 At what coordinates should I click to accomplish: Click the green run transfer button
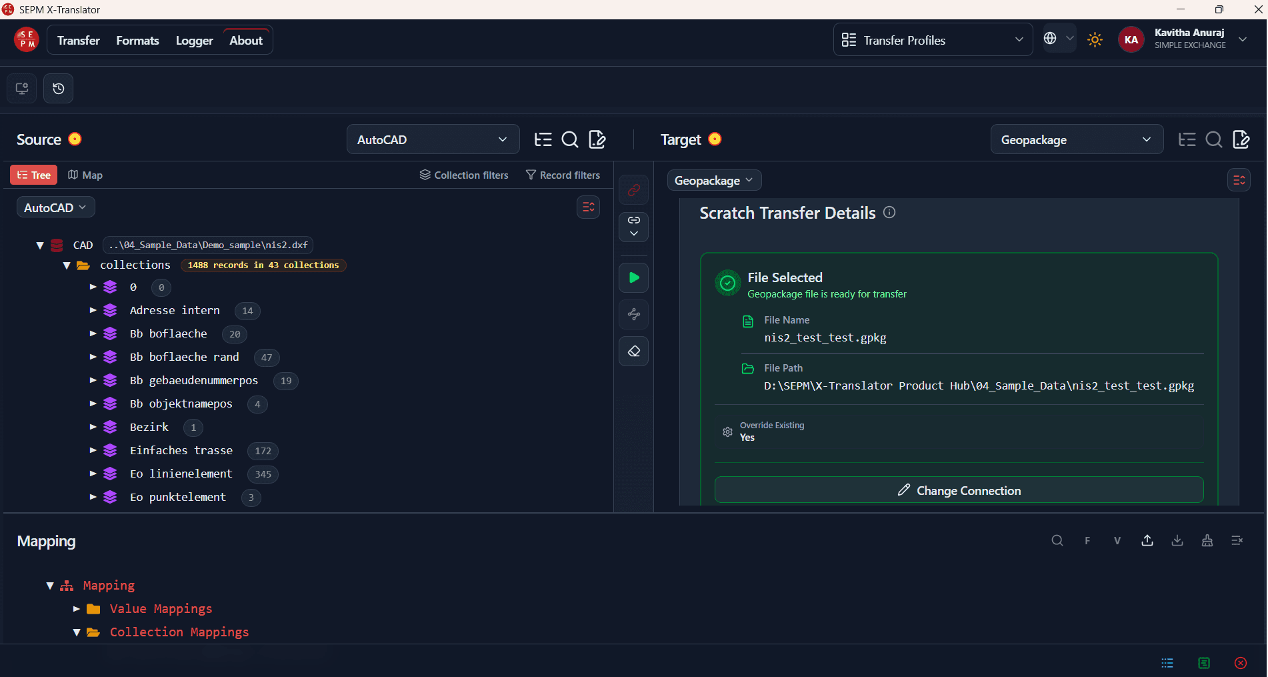634,277
